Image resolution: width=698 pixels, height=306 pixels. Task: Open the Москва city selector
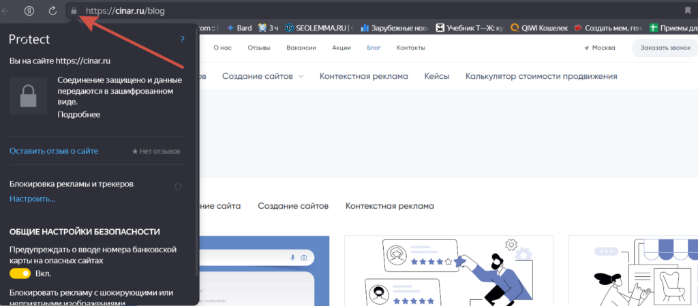599,48
